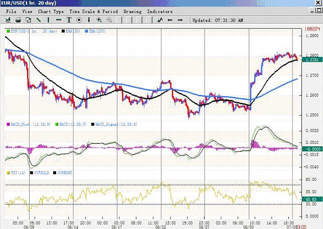323x229 pixels.
Task: Open the View menu
Action: [x=27, y=11]
